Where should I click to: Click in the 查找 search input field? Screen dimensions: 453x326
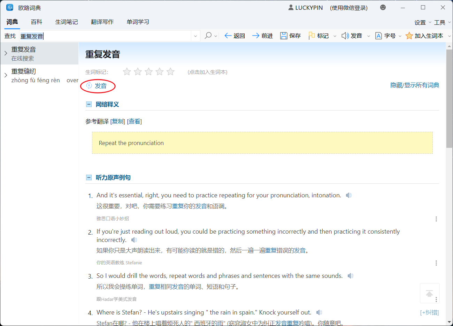tap(105, 36)
